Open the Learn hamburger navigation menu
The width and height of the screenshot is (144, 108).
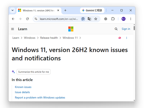click(x=13, y=29)
